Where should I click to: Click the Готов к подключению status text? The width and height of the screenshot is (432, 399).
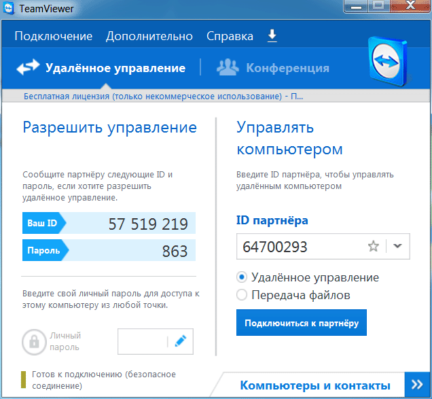point(104,380)
